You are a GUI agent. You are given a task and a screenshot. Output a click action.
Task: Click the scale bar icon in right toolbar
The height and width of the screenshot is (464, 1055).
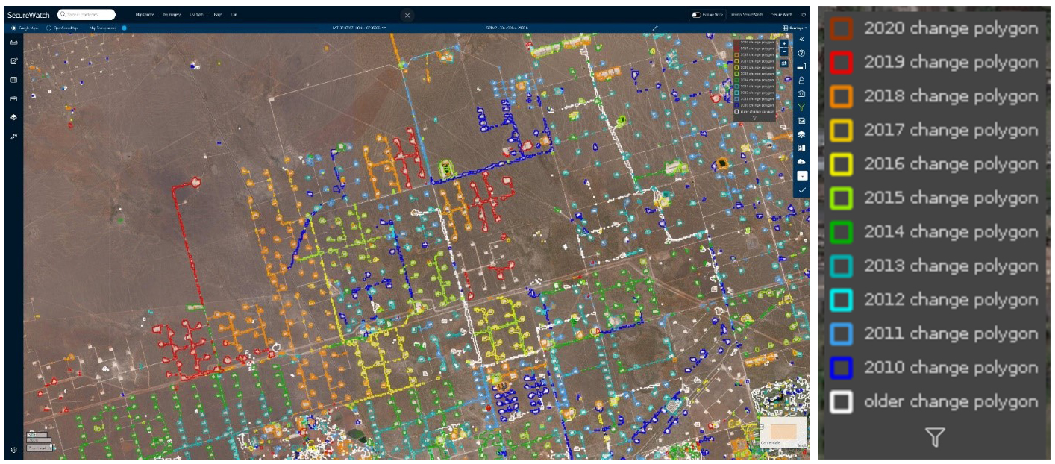(801, 66)
